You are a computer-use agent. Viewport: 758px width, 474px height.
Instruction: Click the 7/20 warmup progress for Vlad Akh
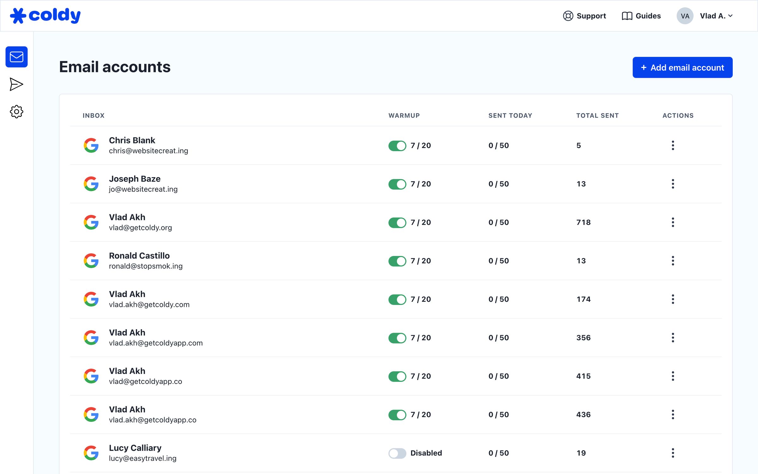pos(420,222)
